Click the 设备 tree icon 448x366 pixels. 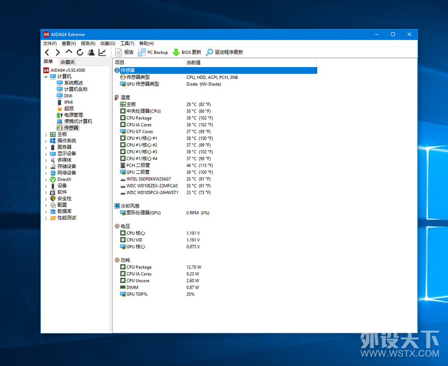click(x=53, y=186)
